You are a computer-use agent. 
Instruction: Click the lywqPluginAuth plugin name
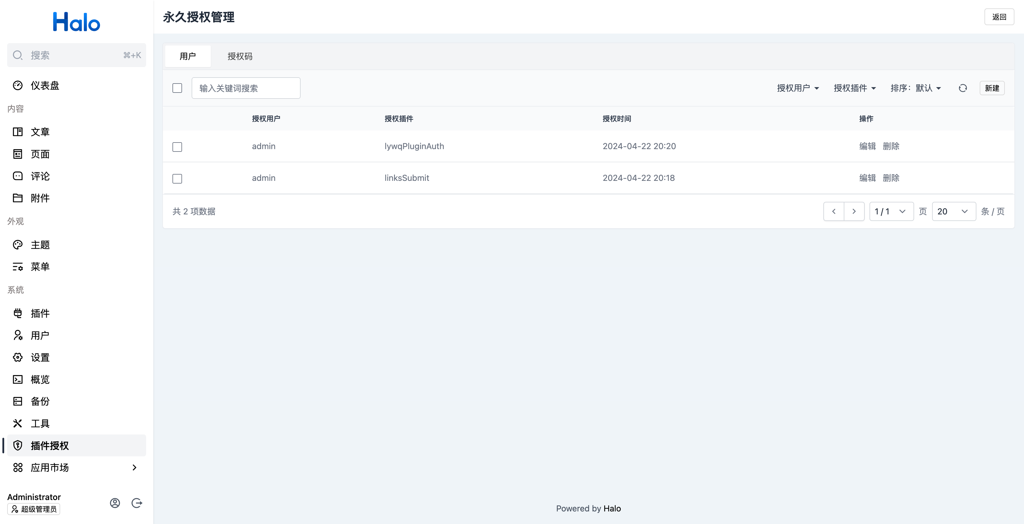[x=414, y=146]
